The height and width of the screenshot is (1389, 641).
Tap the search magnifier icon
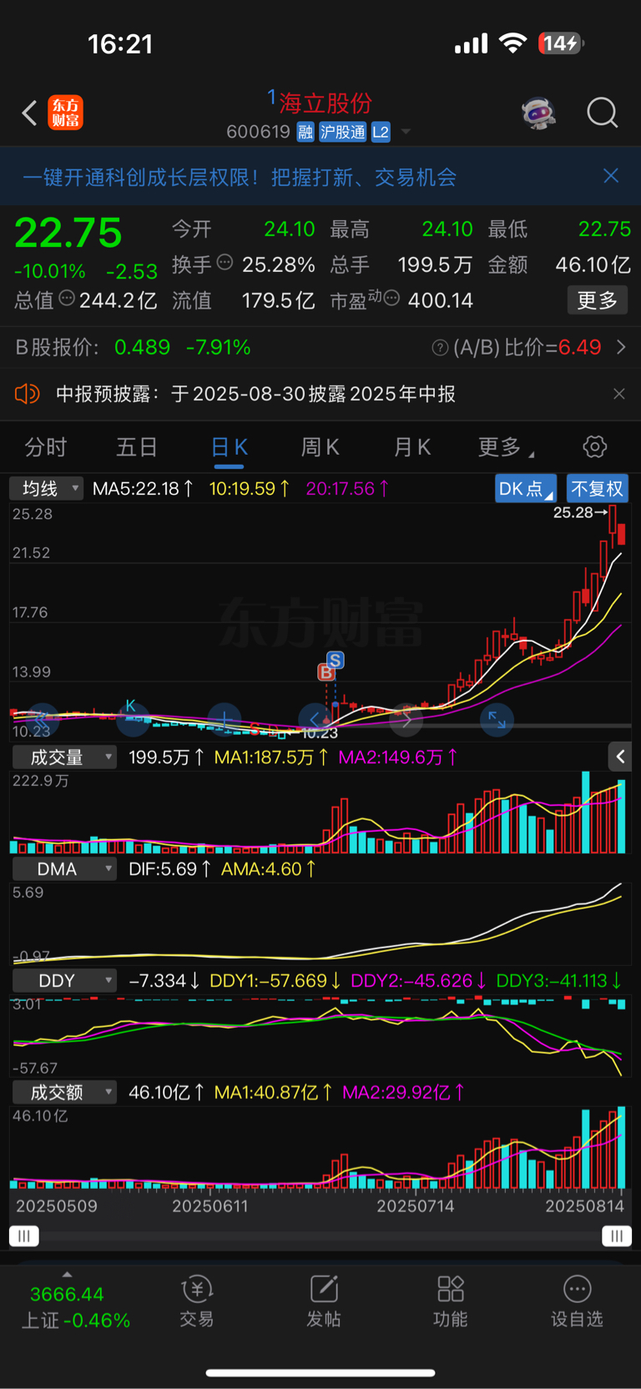tap(602, 113)
